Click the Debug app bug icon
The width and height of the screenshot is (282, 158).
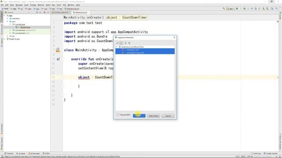(245, 9)
